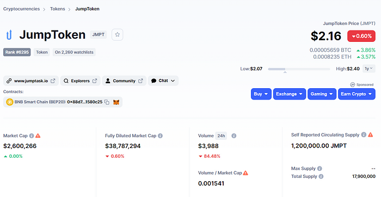381x197 pixels.
Task: Click the 3.86% BTC change
Action: pyautogui.click(x=366, y=50)
